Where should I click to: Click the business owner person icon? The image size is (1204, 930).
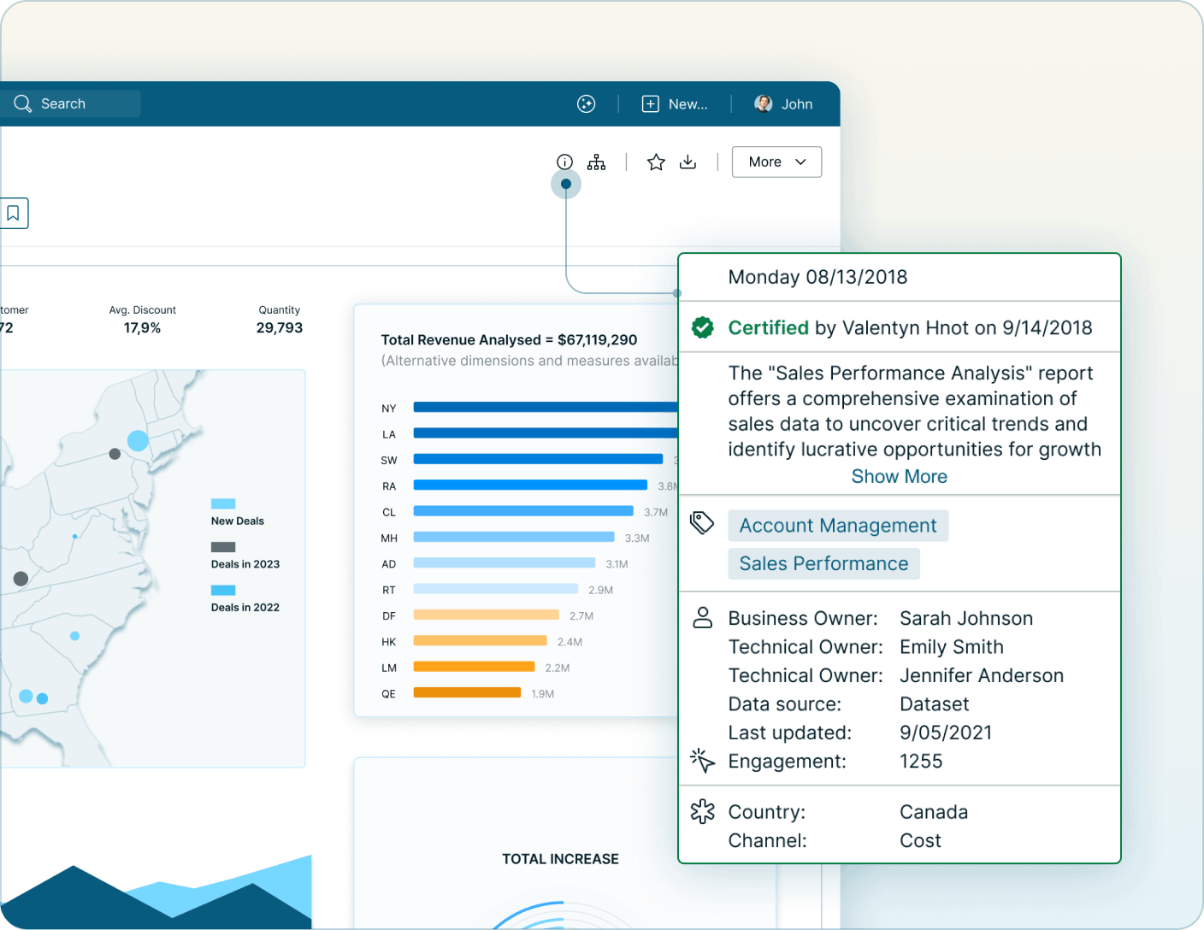coord(702,617)
